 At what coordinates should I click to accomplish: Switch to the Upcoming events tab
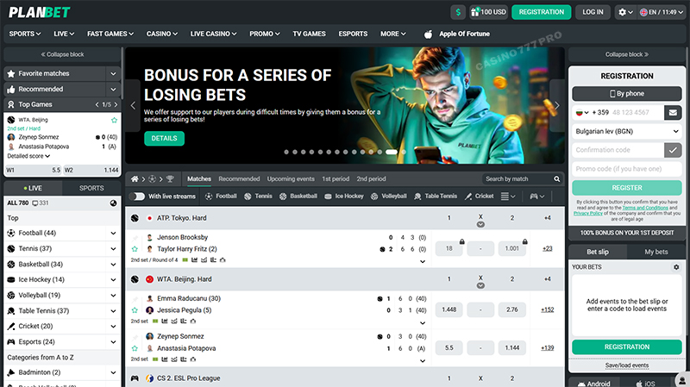291,179
